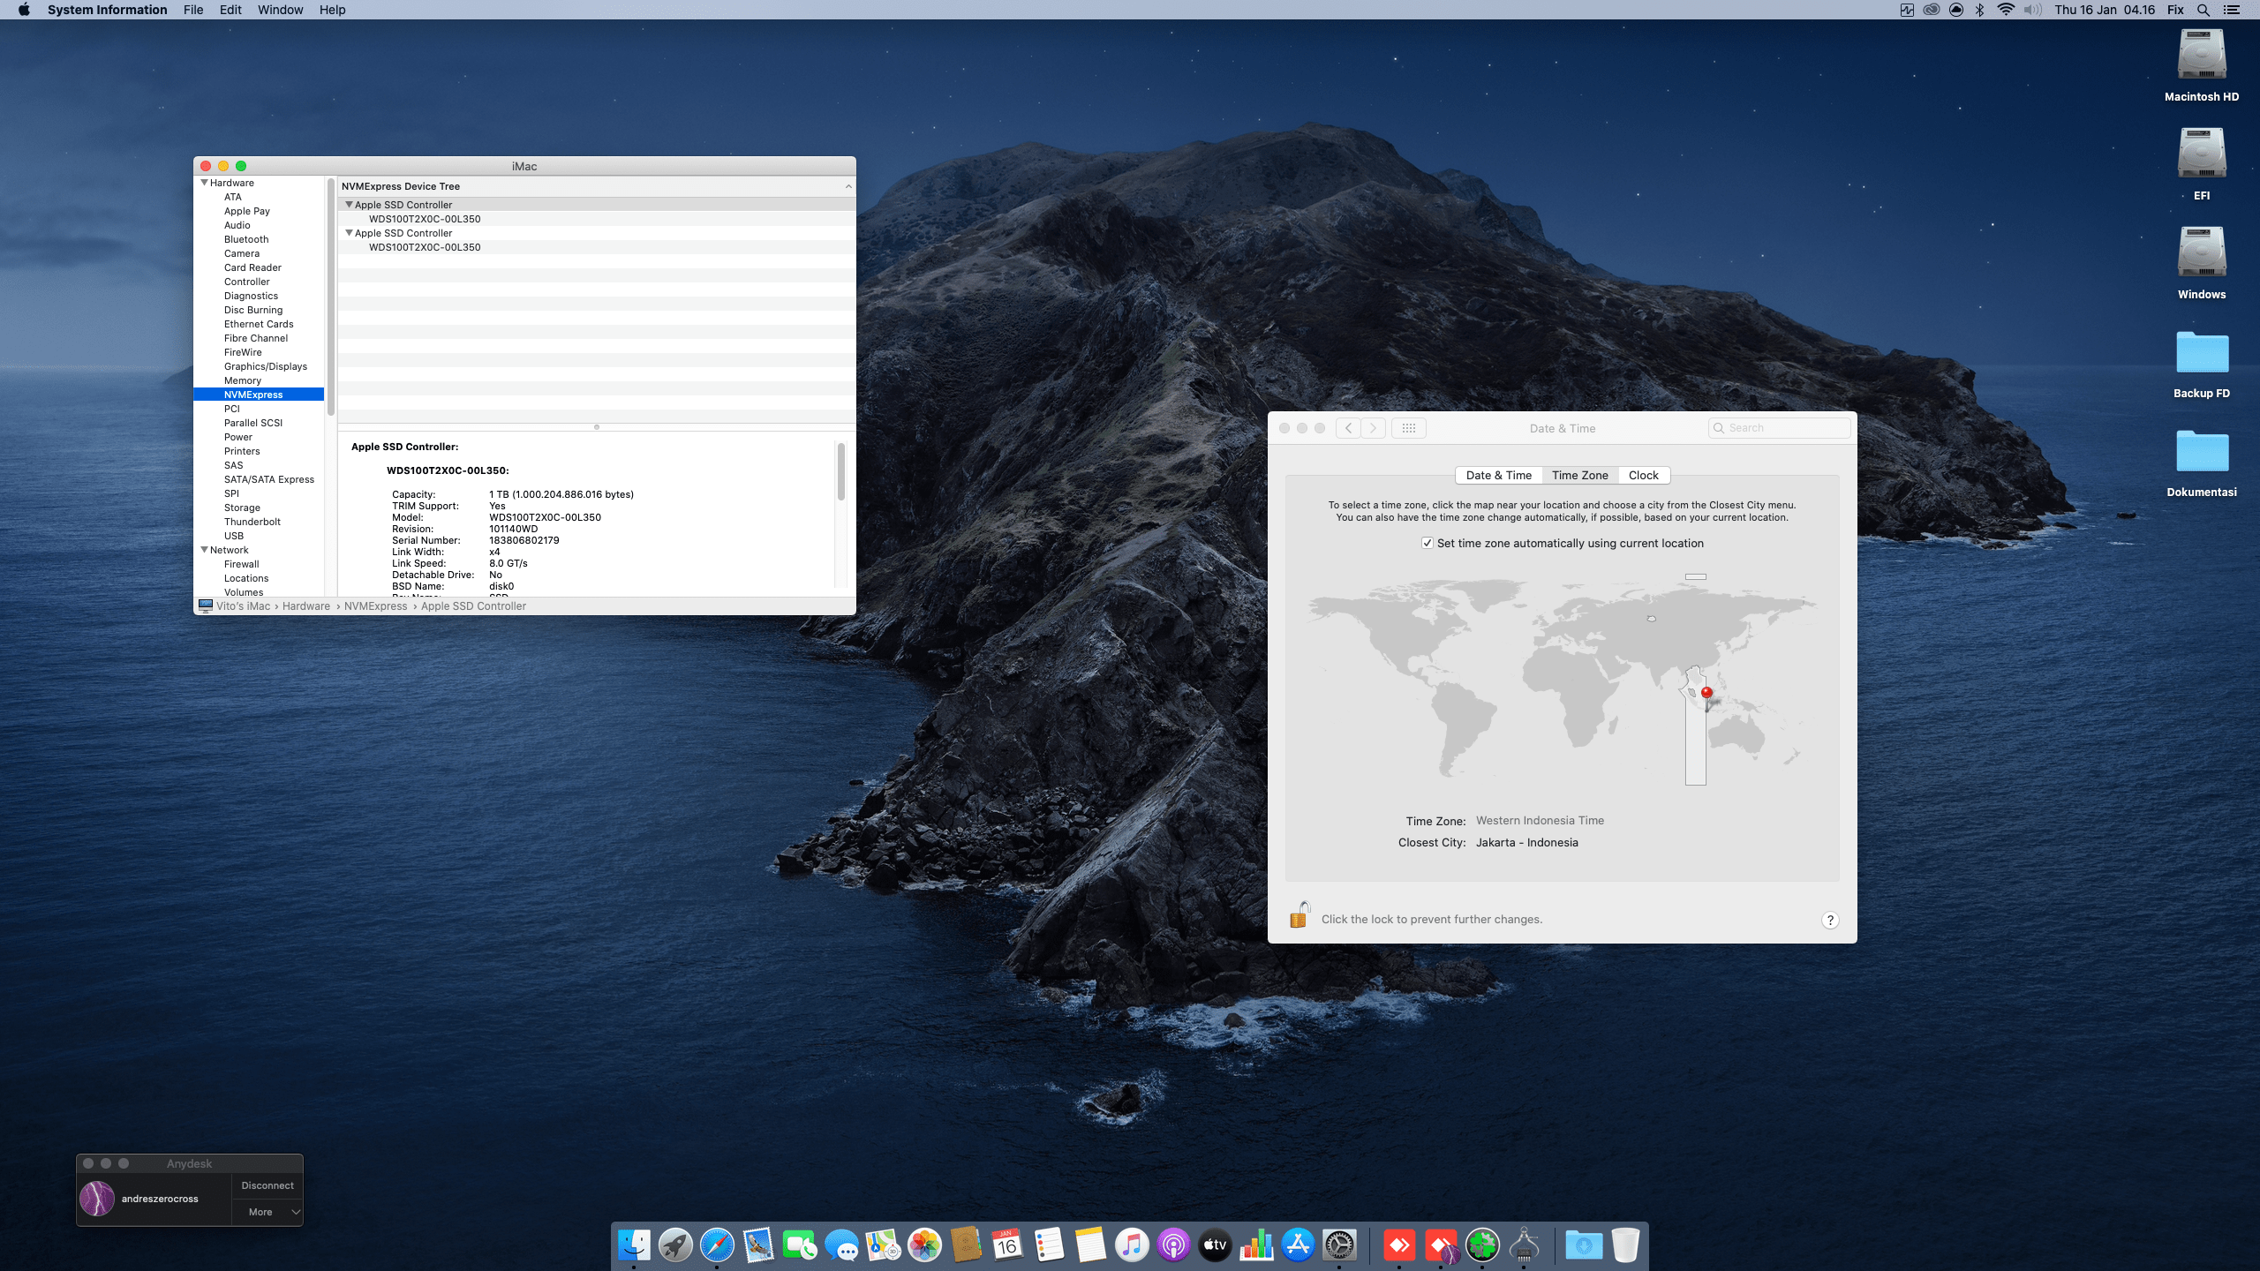Click the Show All grid icon

click(1408, 428)
